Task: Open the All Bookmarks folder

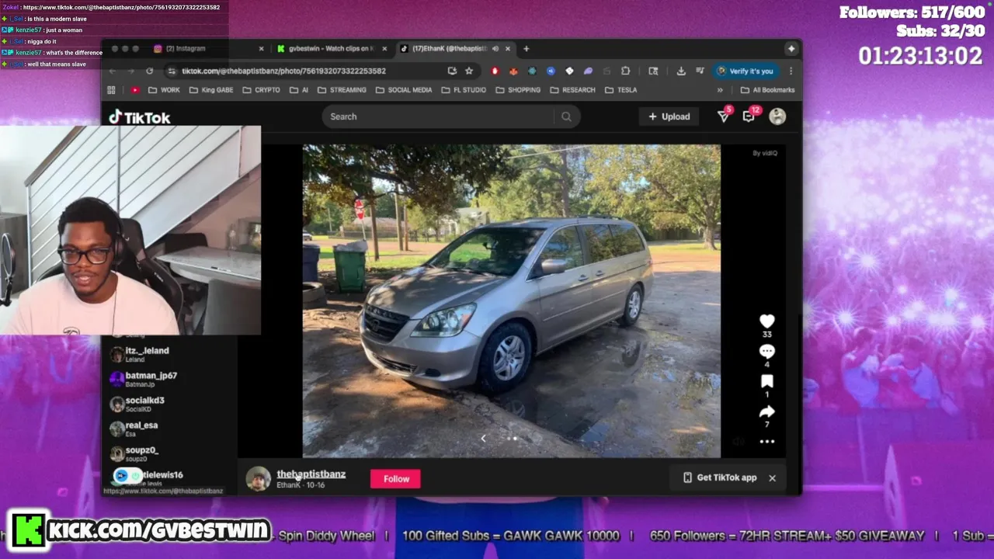Action: pos(767,90)
